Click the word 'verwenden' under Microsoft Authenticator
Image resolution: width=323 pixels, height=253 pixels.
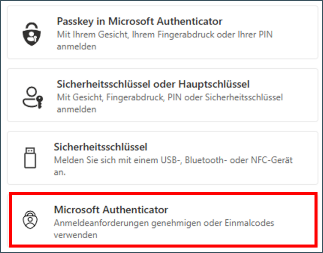pyautogui.click(x=75, y=235)
